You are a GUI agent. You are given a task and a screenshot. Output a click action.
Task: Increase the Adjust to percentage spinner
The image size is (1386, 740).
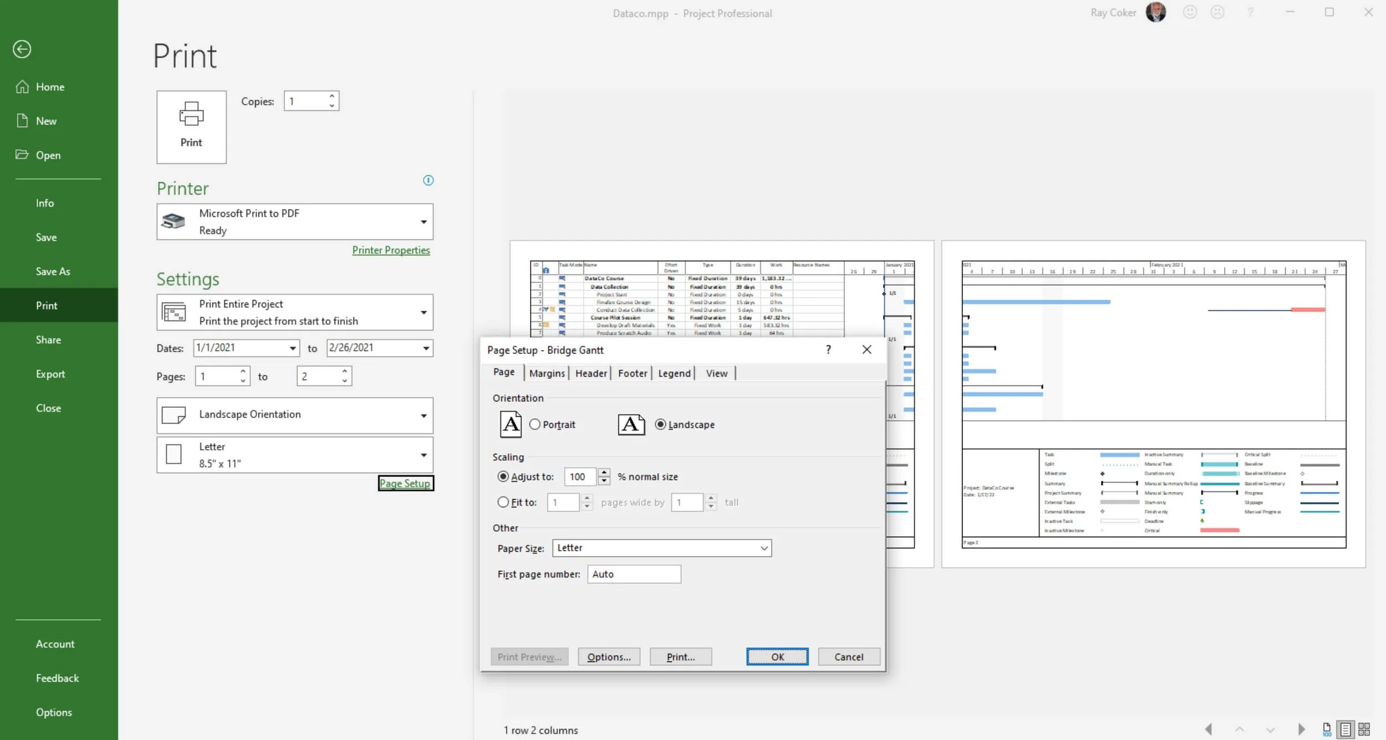tap(604, 472)
